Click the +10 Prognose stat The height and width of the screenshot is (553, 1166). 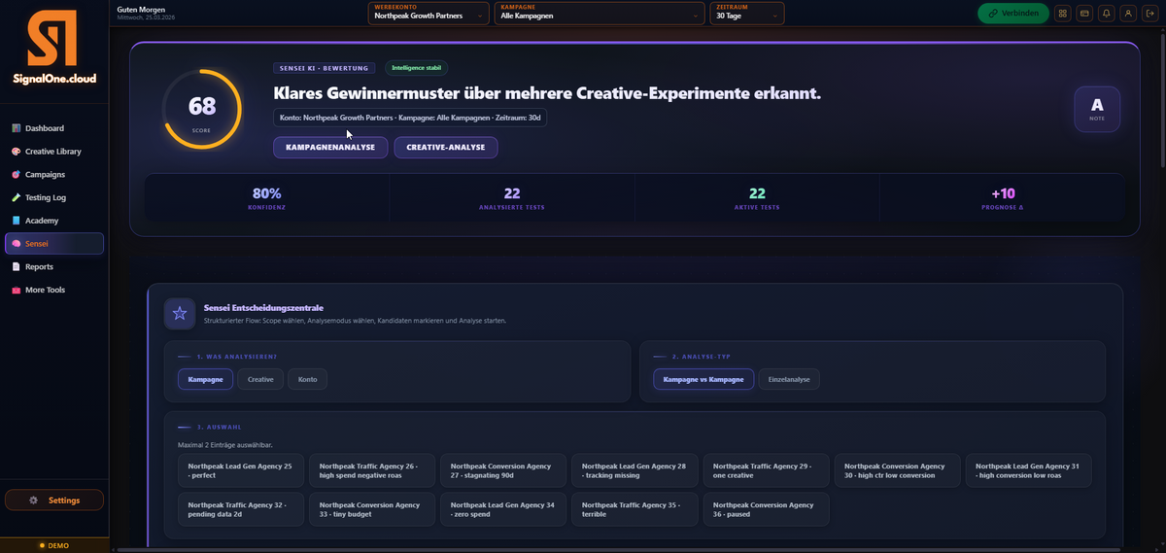pos(1003,198)
